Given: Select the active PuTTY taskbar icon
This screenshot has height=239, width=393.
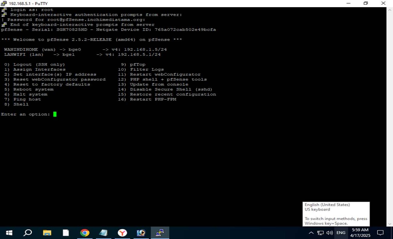Looking at the screenshot, I should pyautogui.click(x=160, y=233).
